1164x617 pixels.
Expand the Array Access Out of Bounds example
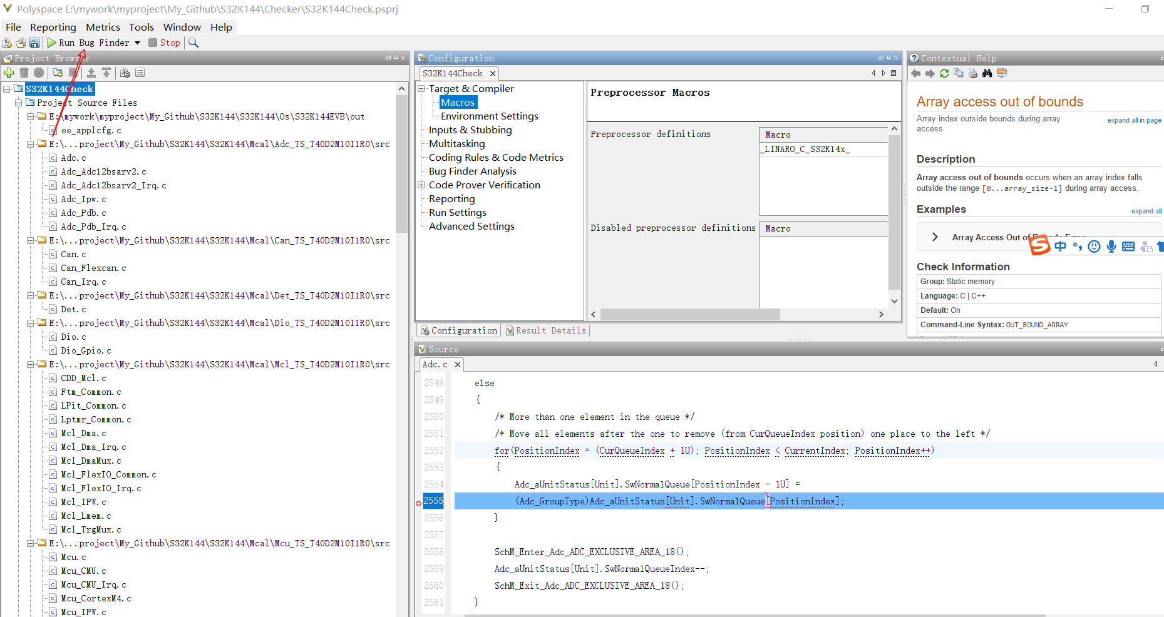[x=935, y=237]
